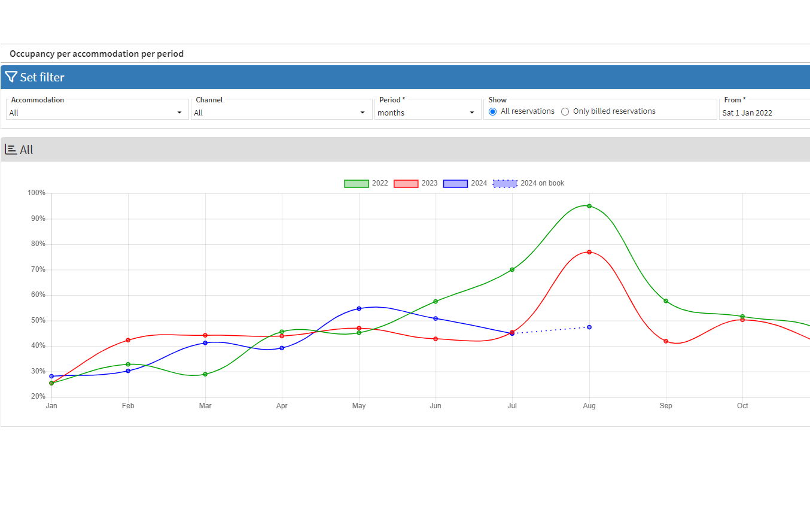The image size is (810, 507).
Task: Open the Accommodation dropdown
Action: tap(97, 113)
